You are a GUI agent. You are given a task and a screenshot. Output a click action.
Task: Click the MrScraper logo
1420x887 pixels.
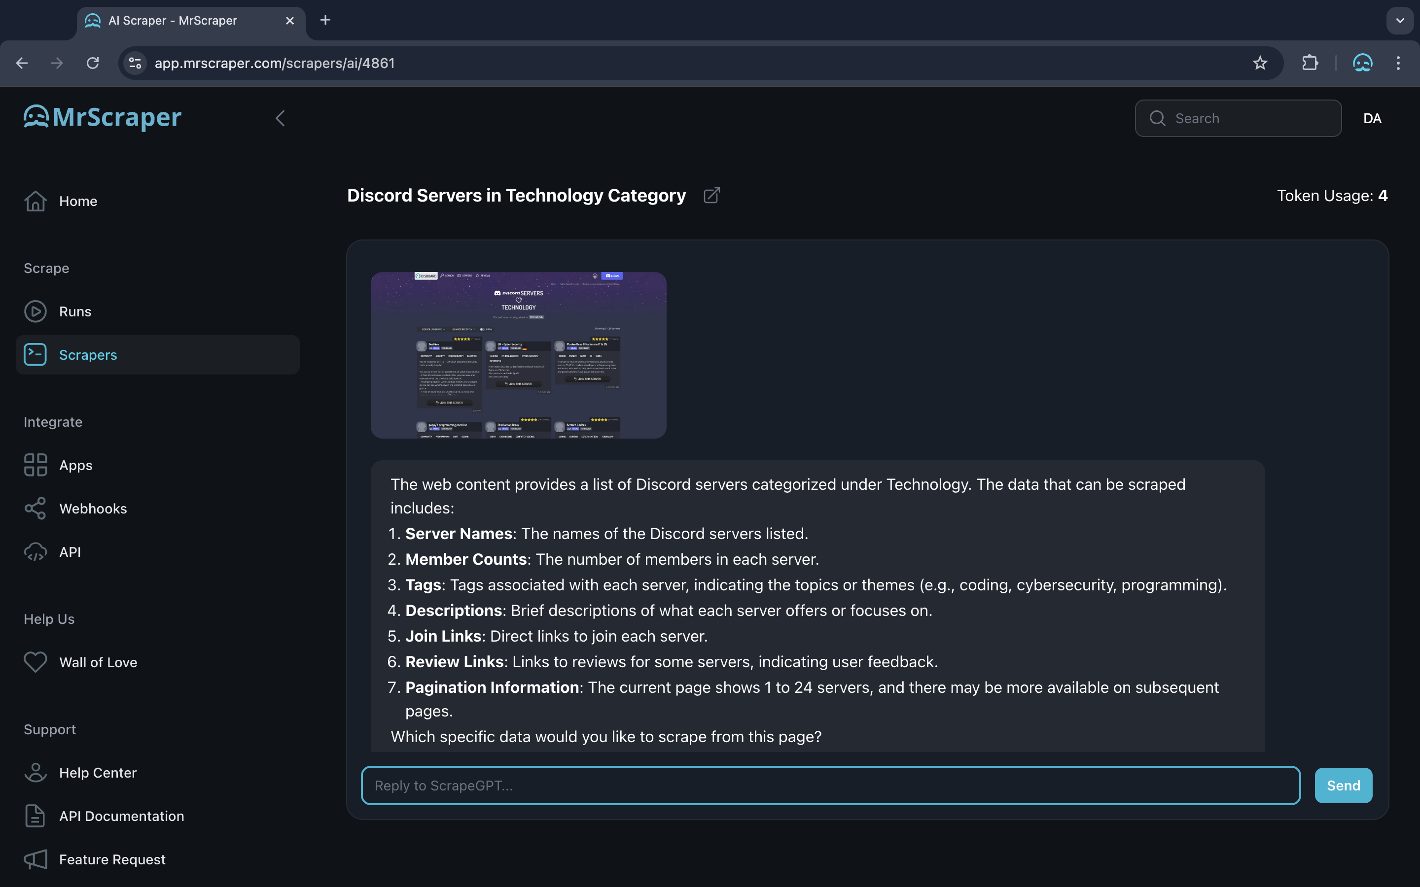(103, 117)
